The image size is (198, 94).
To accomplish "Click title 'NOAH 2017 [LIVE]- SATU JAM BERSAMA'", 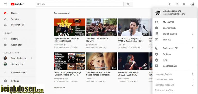I will point(130,40).
